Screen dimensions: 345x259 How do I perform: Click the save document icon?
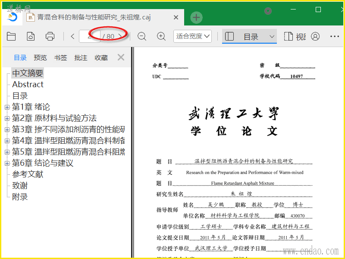coord(31,36)
